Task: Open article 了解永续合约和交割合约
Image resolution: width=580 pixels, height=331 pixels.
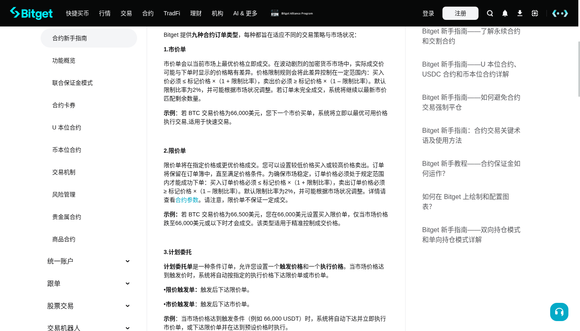Action: (x=471, y=36)
